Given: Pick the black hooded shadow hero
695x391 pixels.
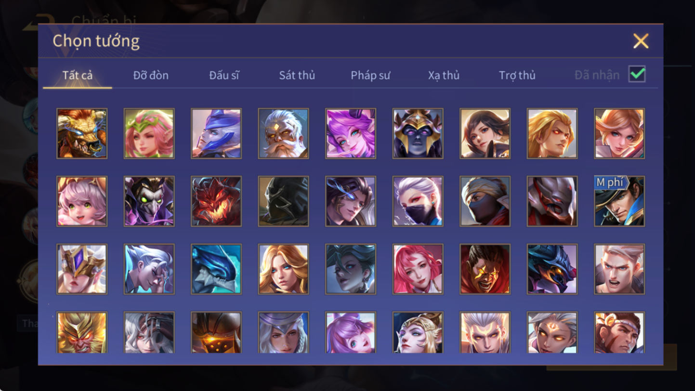Looking at the screenshot, I should [283, 201].
